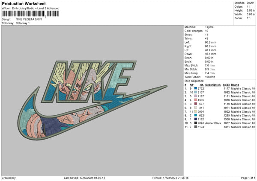Pick the pale yellow swatch beside 2994
The image size is (257, 181).
196,111
